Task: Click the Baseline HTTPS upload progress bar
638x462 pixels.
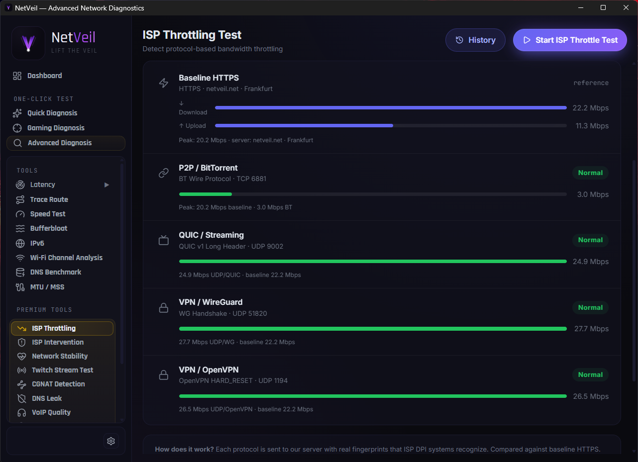Action: pyautogui.click(x=391, y=126)
